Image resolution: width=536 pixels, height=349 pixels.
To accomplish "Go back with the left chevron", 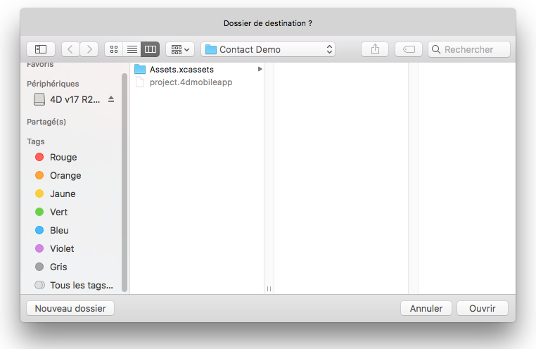I will [71, 49].
